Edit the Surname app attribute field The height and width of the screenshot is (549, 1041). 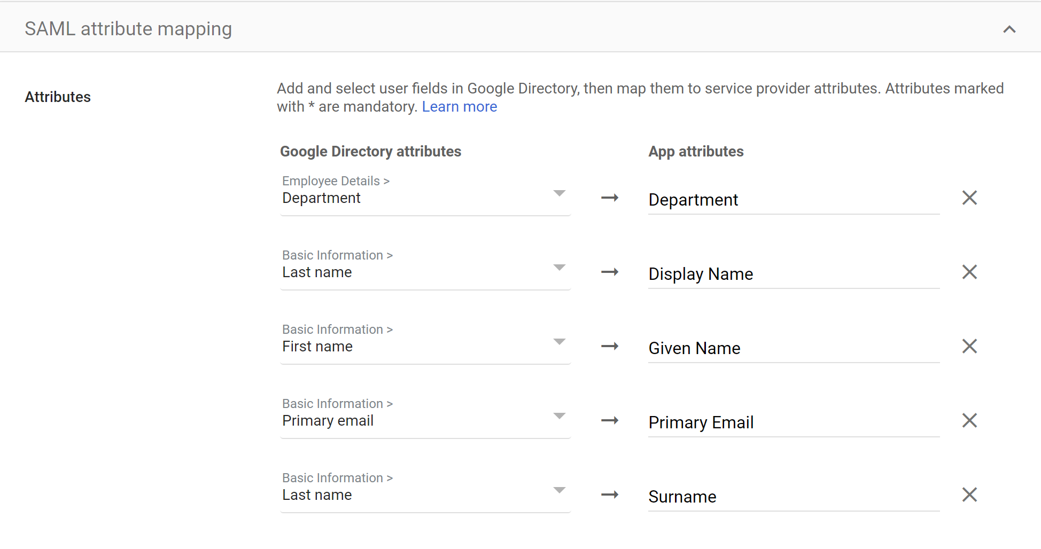pos(794,497)
